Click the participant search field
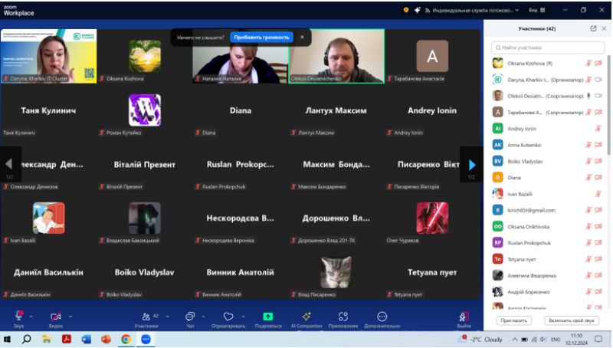 (548, 48)
